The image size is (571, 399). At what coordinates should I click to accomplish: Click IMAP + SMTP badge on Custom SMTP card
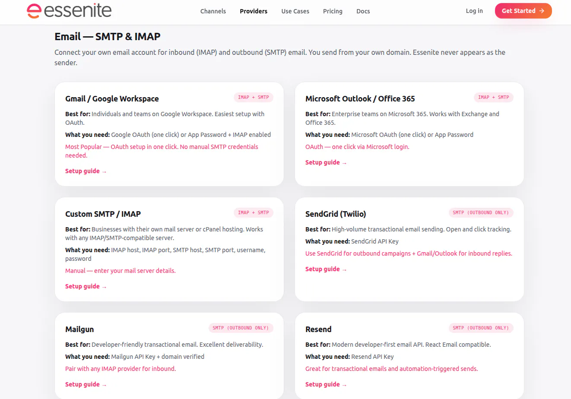(254, 213)
